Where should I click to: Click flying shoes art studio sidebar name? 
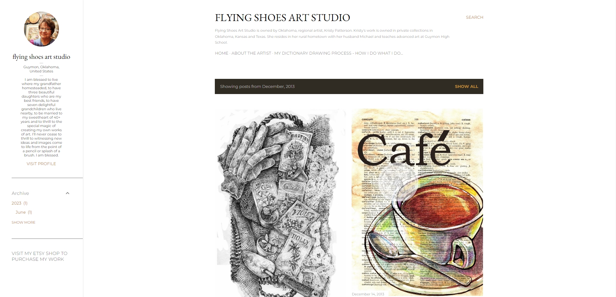[41, 57]
